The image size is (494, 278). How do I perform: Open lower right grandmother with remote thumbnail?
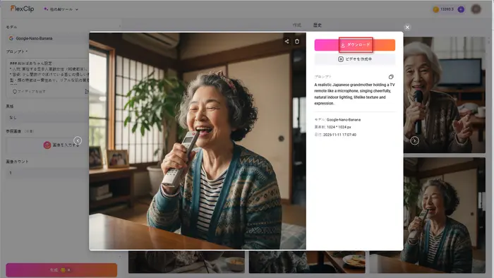click(445, 215)
